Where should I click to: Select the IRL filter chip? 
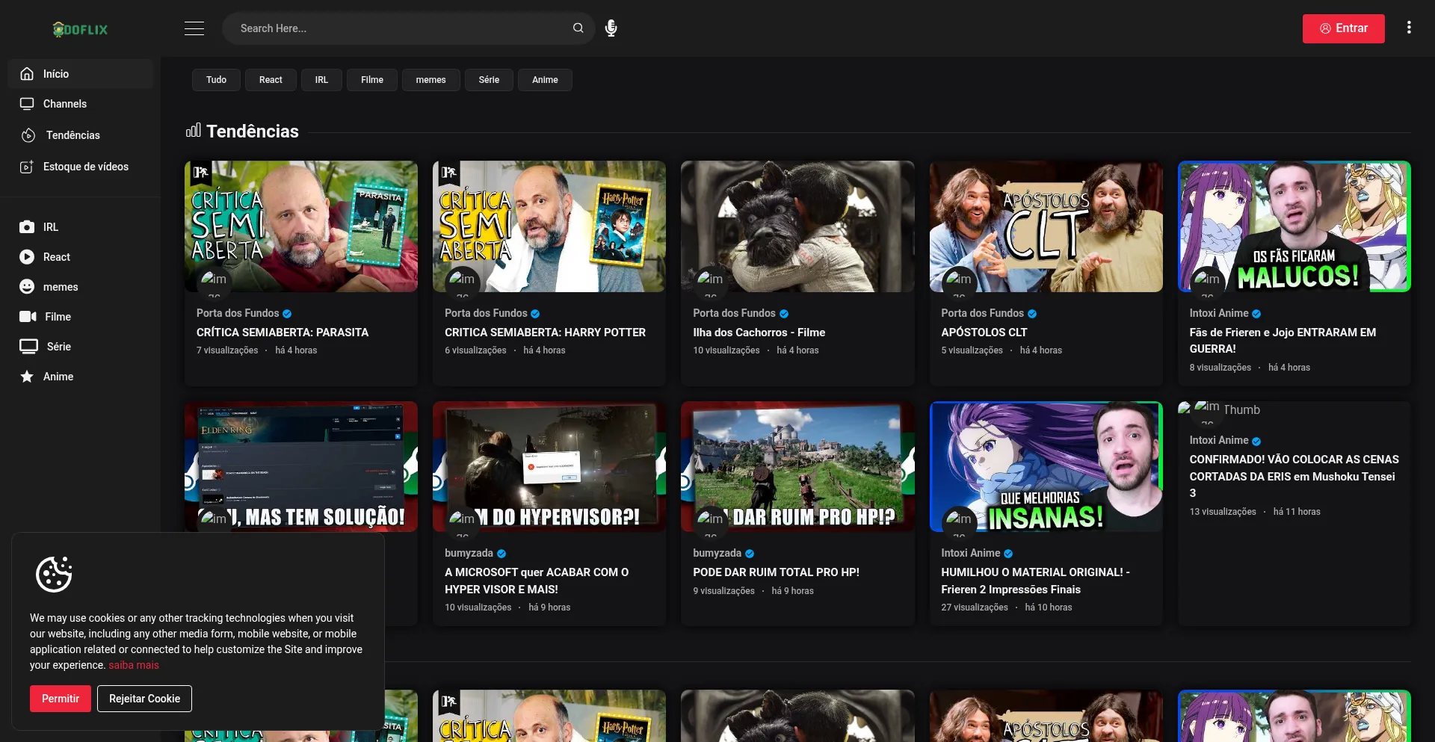pyautogui.click(x=321, y=80)
